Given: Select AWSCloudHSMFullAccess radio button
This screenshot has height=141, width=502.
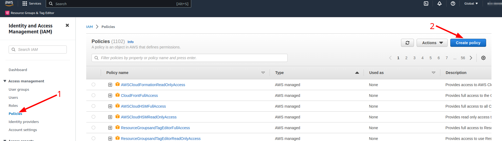Looking at the screenshot, I should (x=93, y=106).
